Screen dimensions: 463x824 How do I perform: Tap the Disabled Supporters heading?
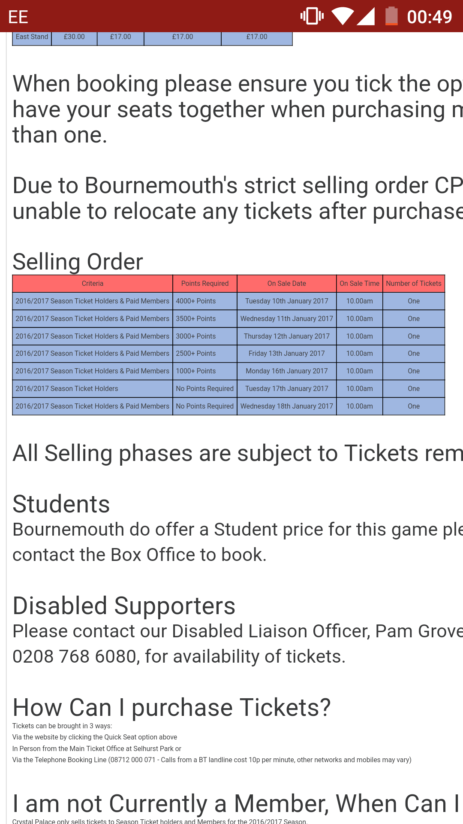tap(124, 606)
